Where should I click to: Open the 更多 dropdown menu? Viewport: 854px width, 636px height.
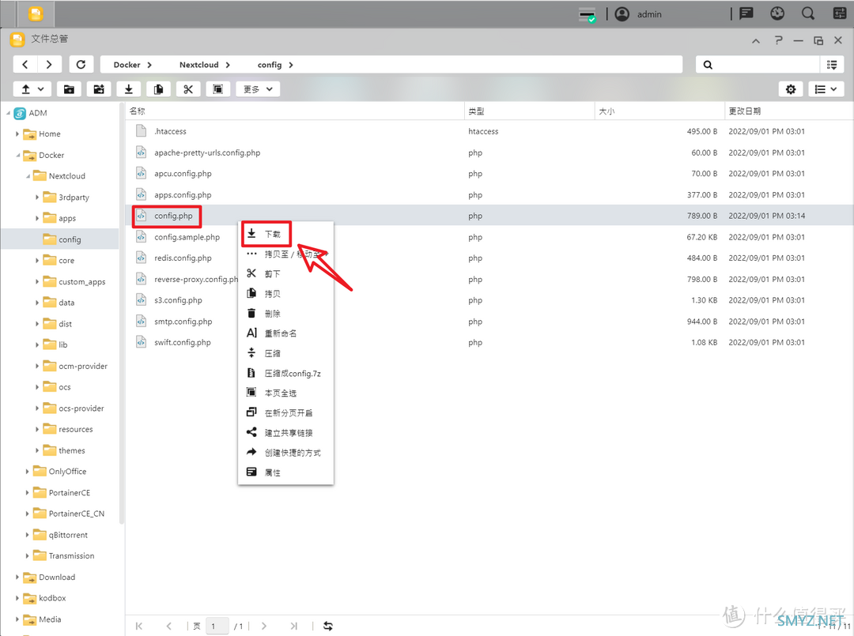(258, 89)
